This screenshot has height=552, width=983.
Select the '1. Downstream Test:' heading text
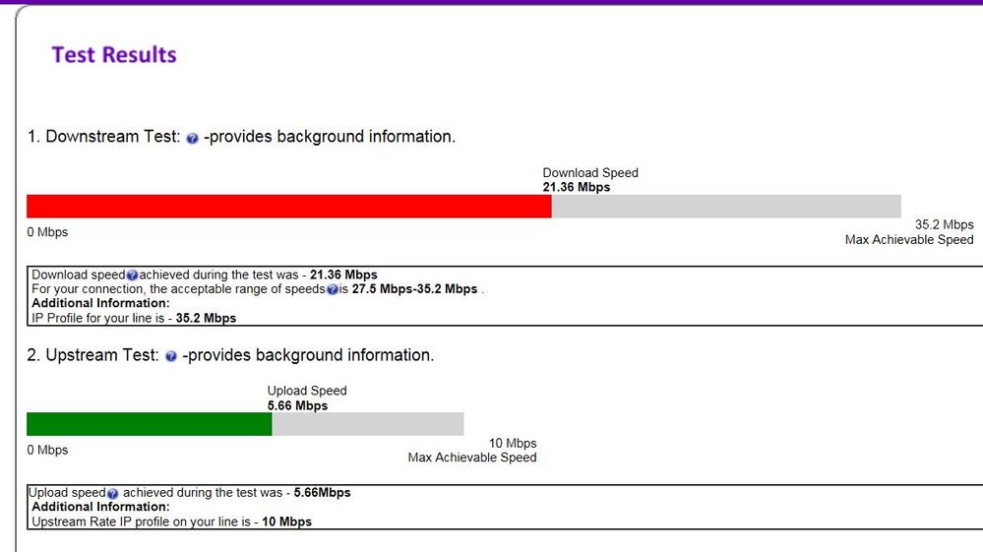pyautogui.click(x=103, y=137)
